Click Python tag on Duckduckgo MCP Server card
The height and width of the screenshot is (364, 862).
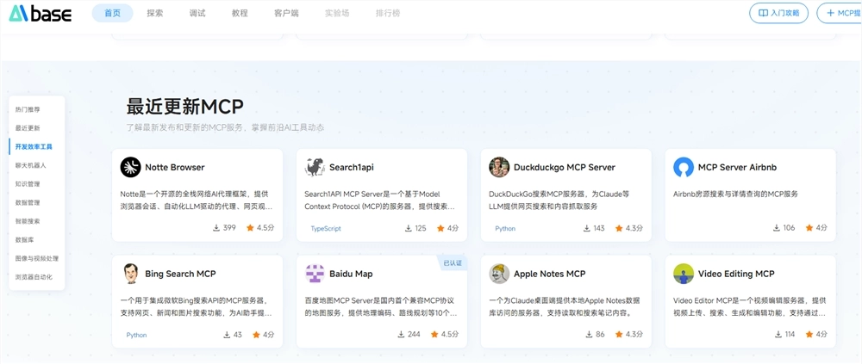[x=505, y=228]
